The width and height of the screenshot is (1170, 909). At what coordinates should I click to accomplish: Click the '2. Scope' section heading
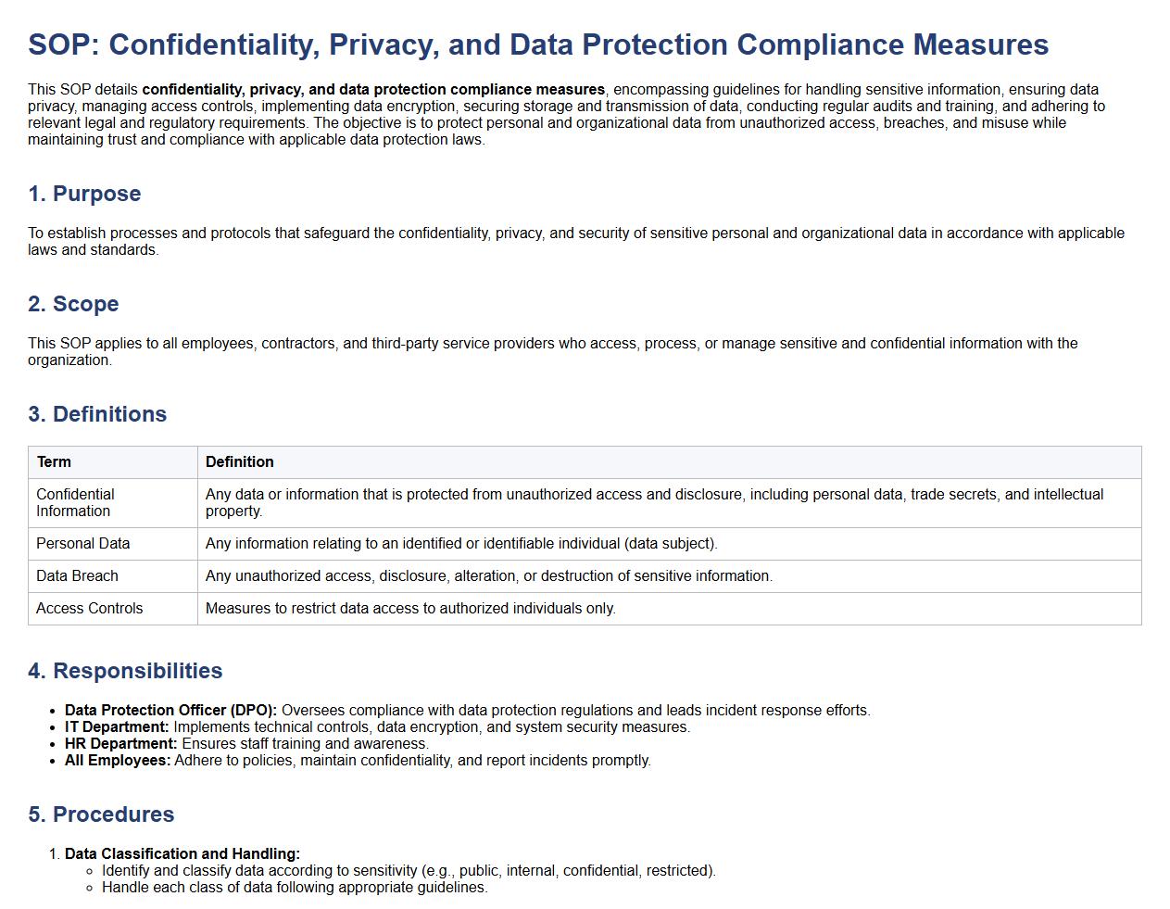tap(73, 304)
